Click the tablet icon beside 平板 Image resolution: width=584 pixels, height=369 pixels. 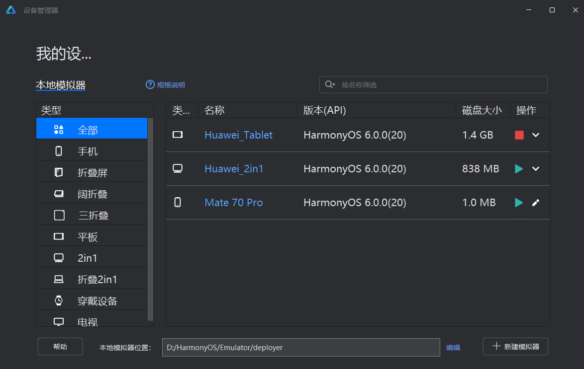(59, 236)
